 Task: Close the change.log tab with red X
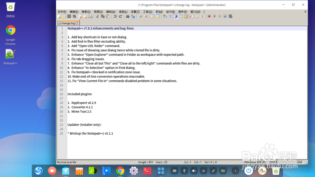77,23
